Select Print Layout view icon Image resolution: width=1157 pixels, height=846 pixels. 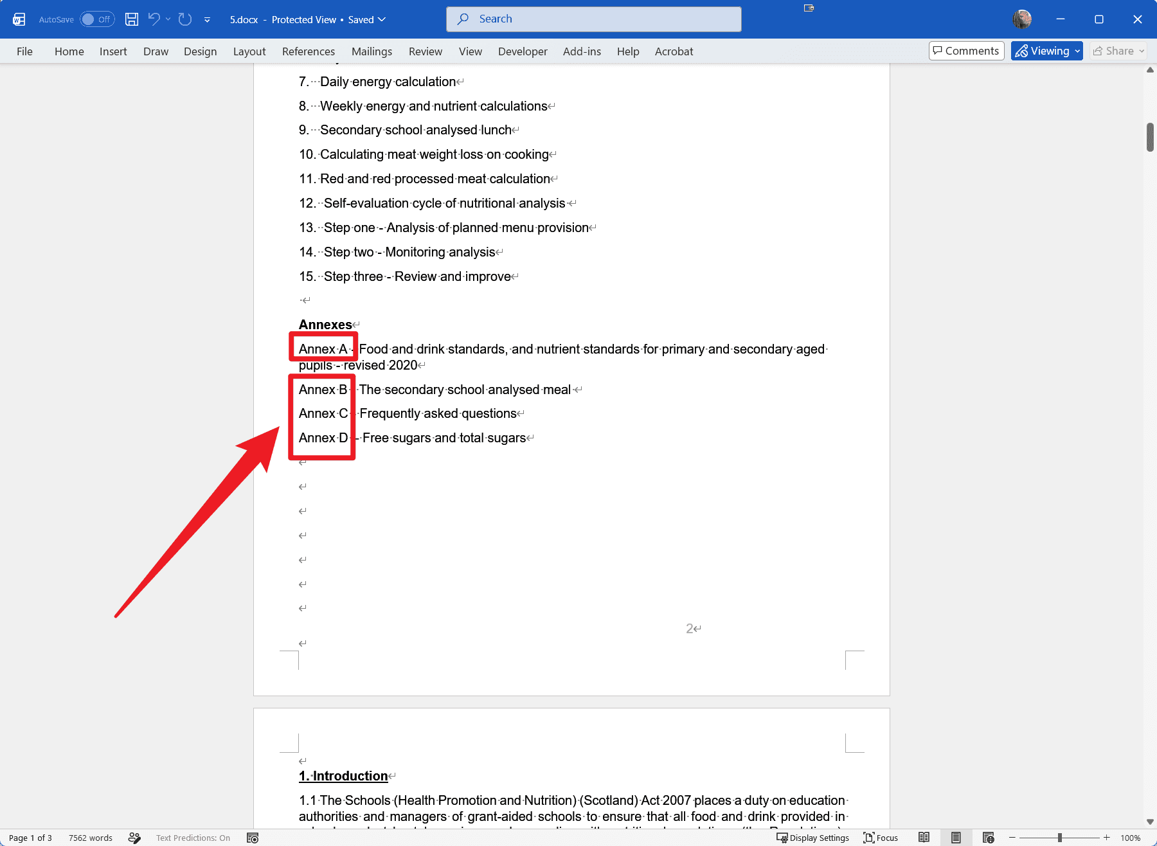tap(956, 838)
